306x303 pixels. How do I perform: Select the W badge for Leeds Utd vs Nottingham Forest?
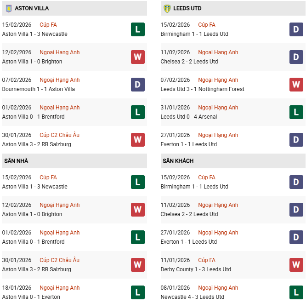click(x=296, y=85)
